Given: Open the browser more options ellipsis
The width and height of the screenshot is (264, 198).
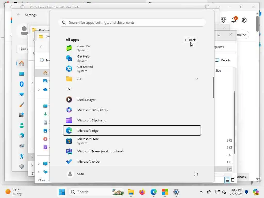Looking at the screenshot, I should pyautogui.click(x=218, y=7).
